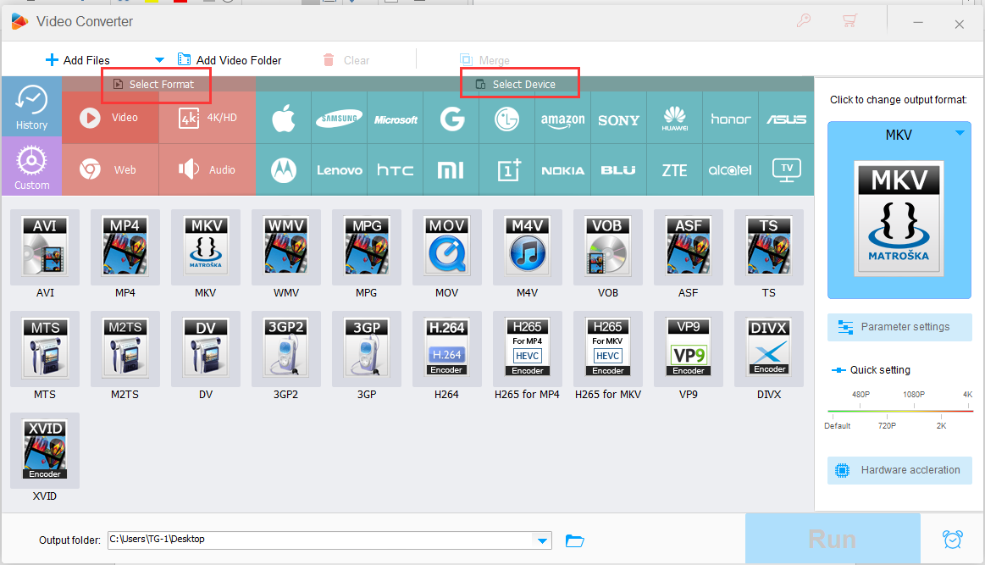Open Huawei device presets
Image resolution: width=985 pixels, height=565 pixels.
click(675, 118)
